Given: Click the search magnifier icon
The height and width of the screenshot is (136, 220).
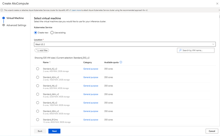Looking at the screenshot, I should tap(180, 50).
